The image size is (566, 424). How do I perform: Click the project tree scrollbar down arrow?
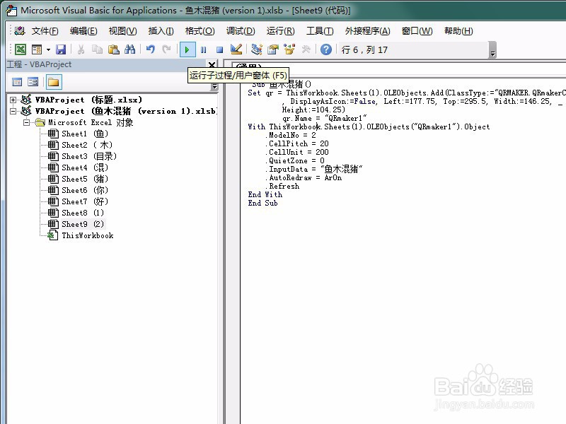pos(214,87)
